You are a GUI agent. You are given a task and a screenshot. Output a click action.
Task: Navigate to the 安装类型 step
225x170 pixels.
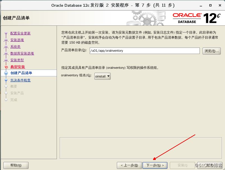coord(17,60)
